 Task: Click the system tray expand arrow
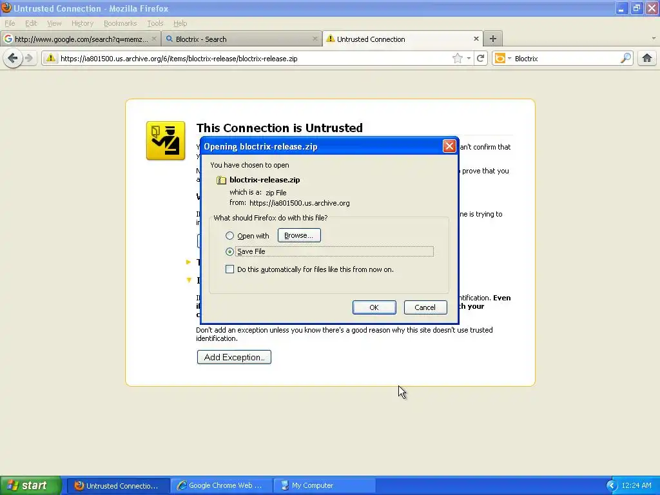click(612, 485)
